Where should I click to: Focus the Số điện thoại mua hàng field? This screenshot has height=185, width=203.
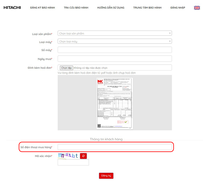[115, 147]
